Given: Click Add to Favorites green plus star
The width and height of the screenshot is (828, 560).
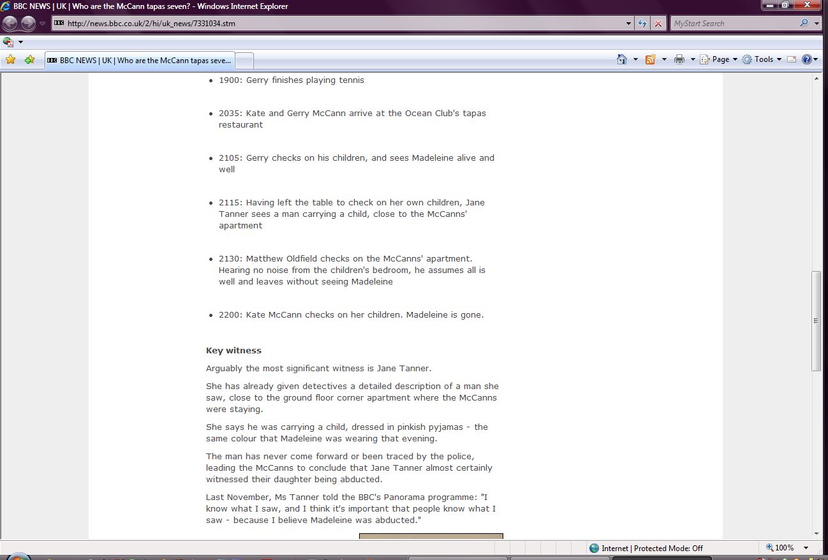Looking at the screenshot, I should pos(29,60).
